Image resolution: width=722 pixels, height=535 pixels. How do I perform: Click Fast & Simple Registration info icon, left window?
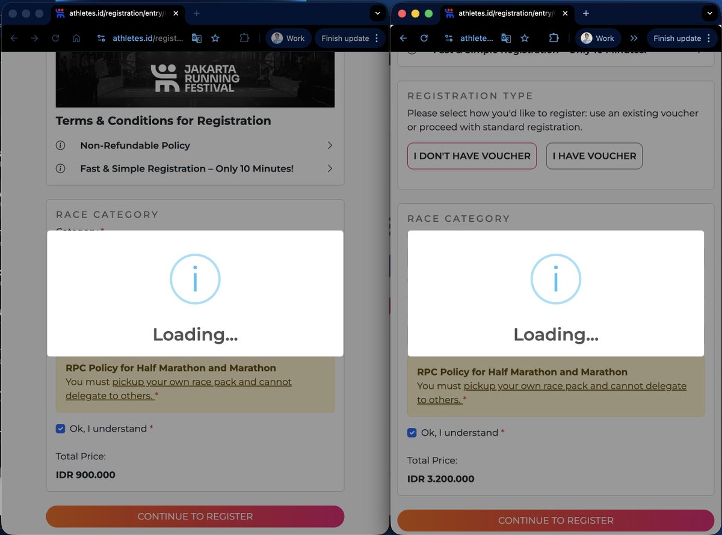click(60, 169)
